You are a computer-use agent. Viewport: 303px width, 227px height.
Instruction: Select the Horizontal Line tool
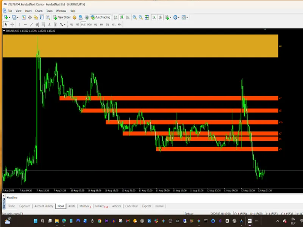[x=25, y=25]
